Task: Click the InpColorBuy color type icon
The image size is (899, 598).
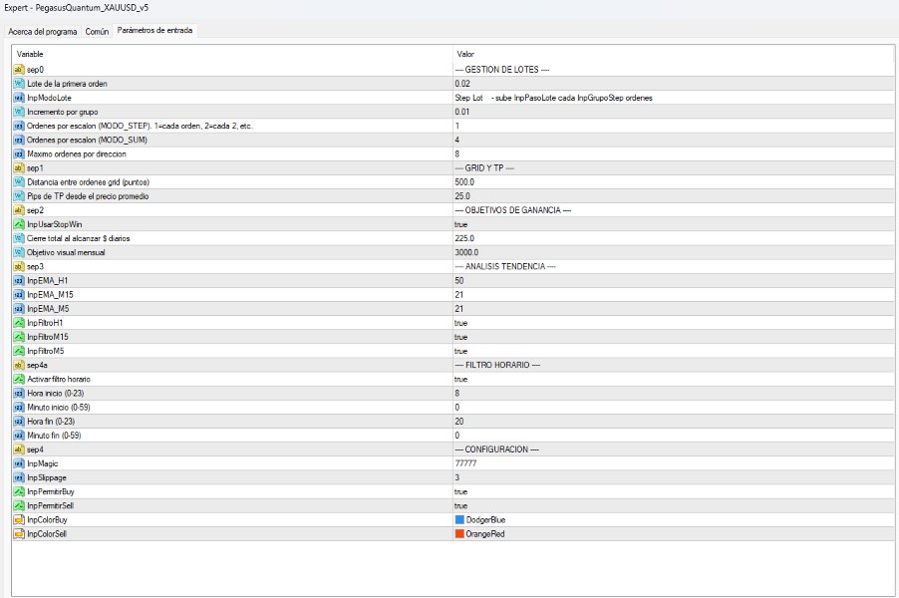Action: [x=19, y=519]
